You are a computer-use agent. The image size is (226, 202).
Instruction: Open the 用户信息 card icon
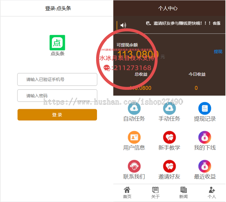click(x=134, y=137)
